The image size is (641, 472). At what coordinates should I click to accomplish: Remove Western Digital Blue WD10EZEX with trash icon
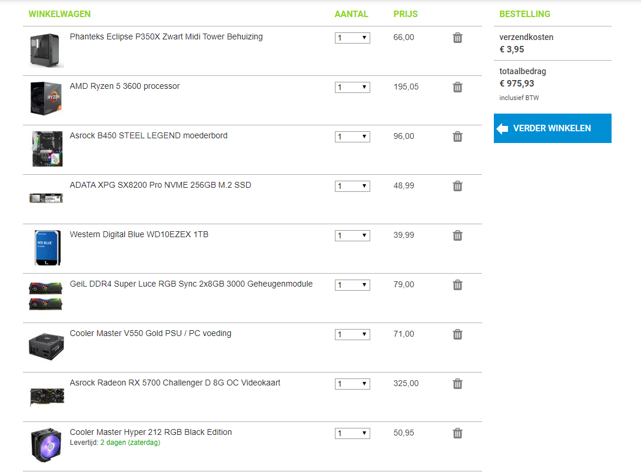point(457,235)
